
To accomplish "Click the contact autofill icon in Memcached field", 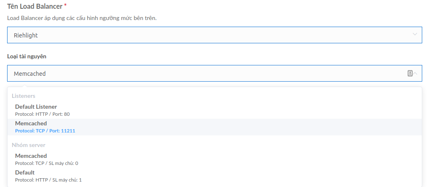I will click(410, 73).
